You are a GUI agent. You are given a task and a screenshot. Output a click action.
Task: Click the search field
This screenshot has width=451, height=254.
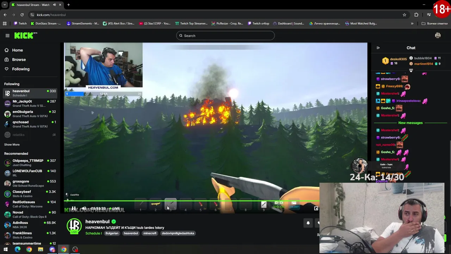[225, 36]
